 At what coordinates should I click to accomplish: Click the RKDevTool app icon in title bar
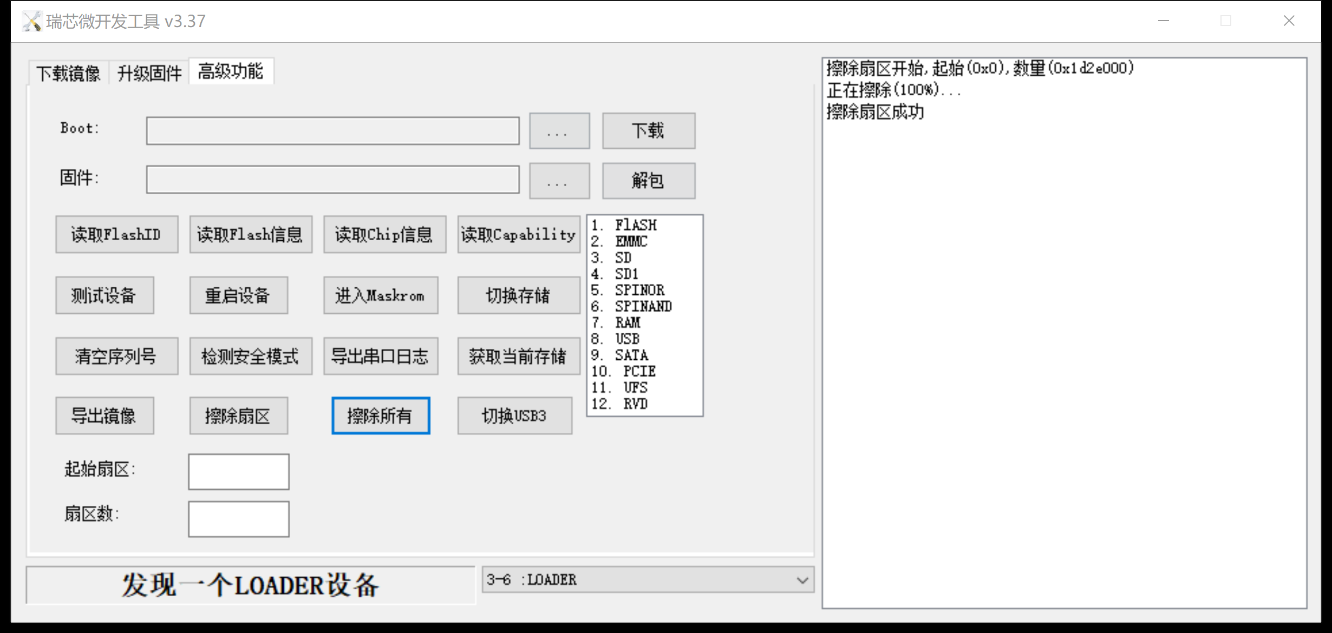click(x=32, y=21)
